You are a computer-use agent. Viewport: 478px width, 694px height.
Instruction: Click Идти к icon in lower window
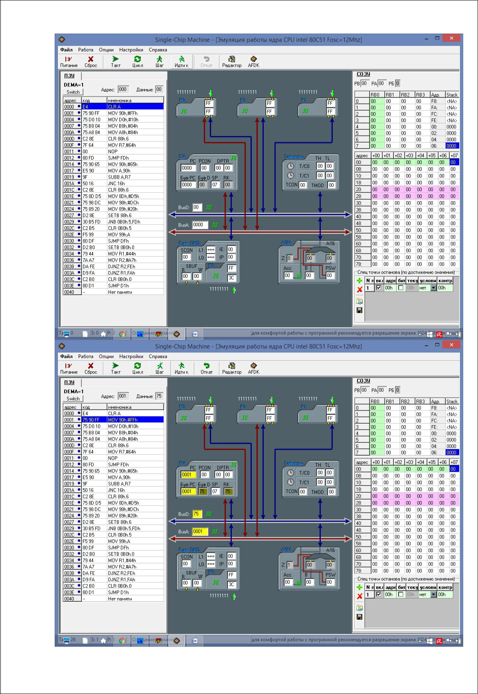click(x=182, y=366)
